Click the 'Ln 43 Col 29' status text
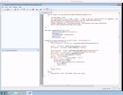This screenshot has height=95, width=123. (x=107, y=89)
